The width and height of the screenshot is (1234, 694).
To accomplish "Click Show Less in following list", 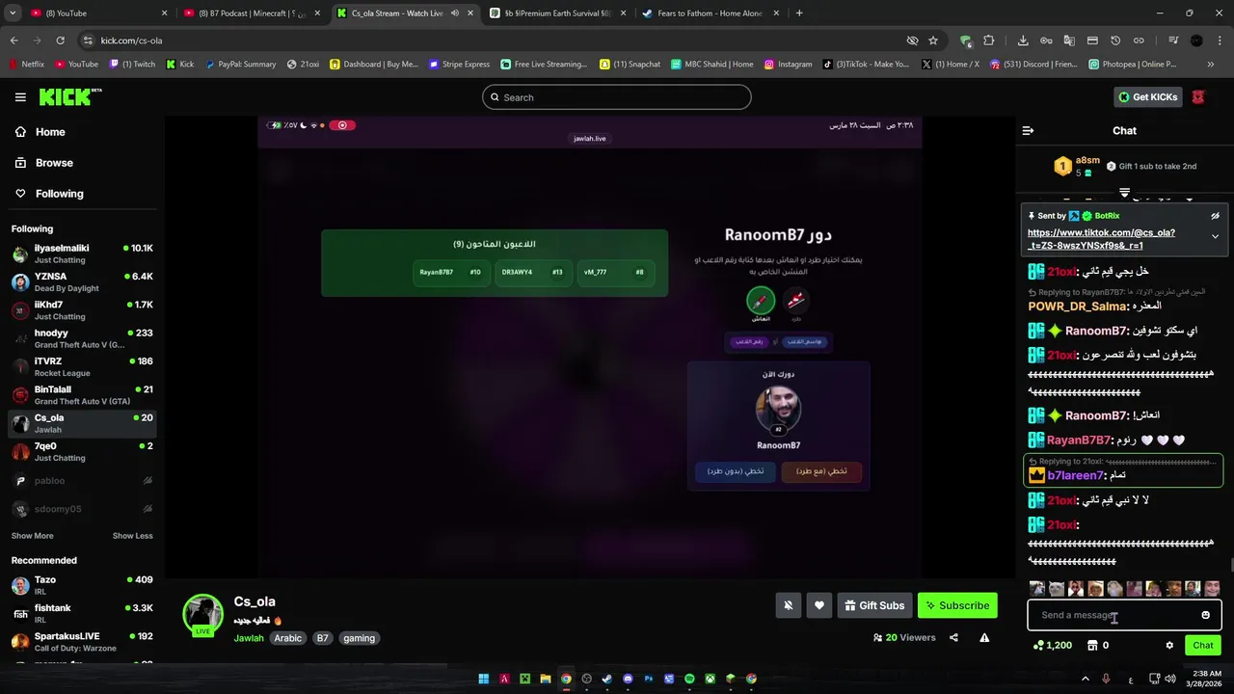I will coord(132,536).
